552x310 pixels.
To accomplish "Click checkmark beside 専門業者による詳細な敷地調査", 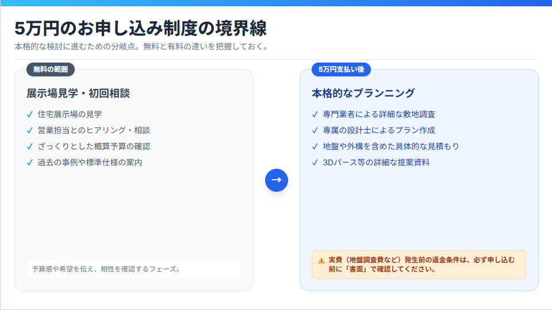I will coord(315,114).
